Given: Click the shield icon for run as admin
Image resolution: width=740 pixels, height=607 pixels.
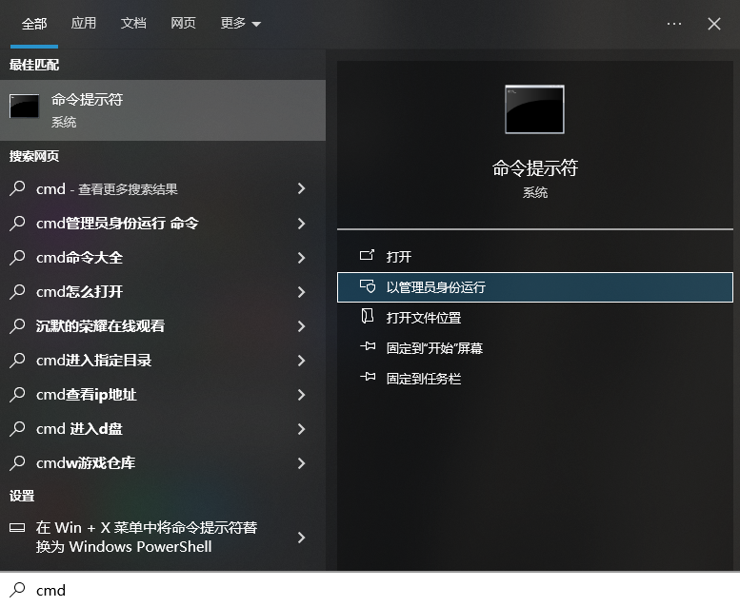Looking at the screenshot, I should pyautogui.click(x=368, y=285).
